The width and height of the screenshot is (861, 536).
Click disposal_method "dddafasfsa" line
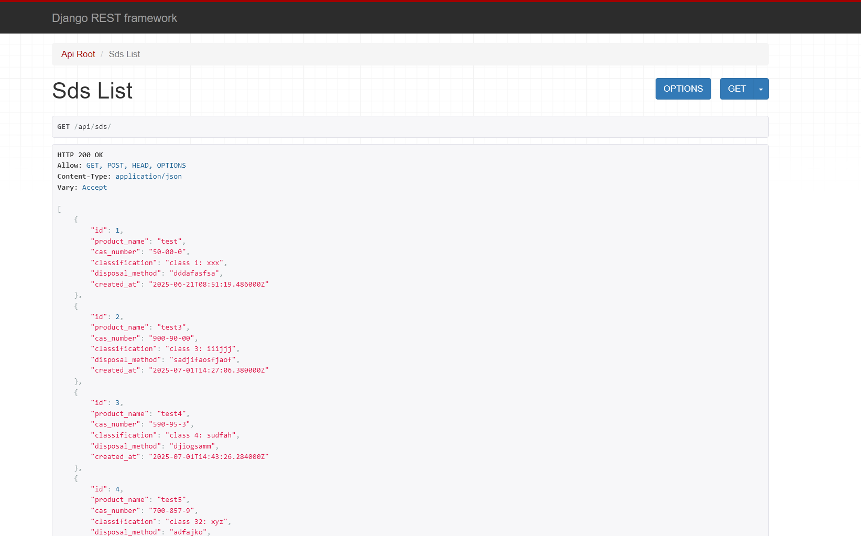point(157,274)
